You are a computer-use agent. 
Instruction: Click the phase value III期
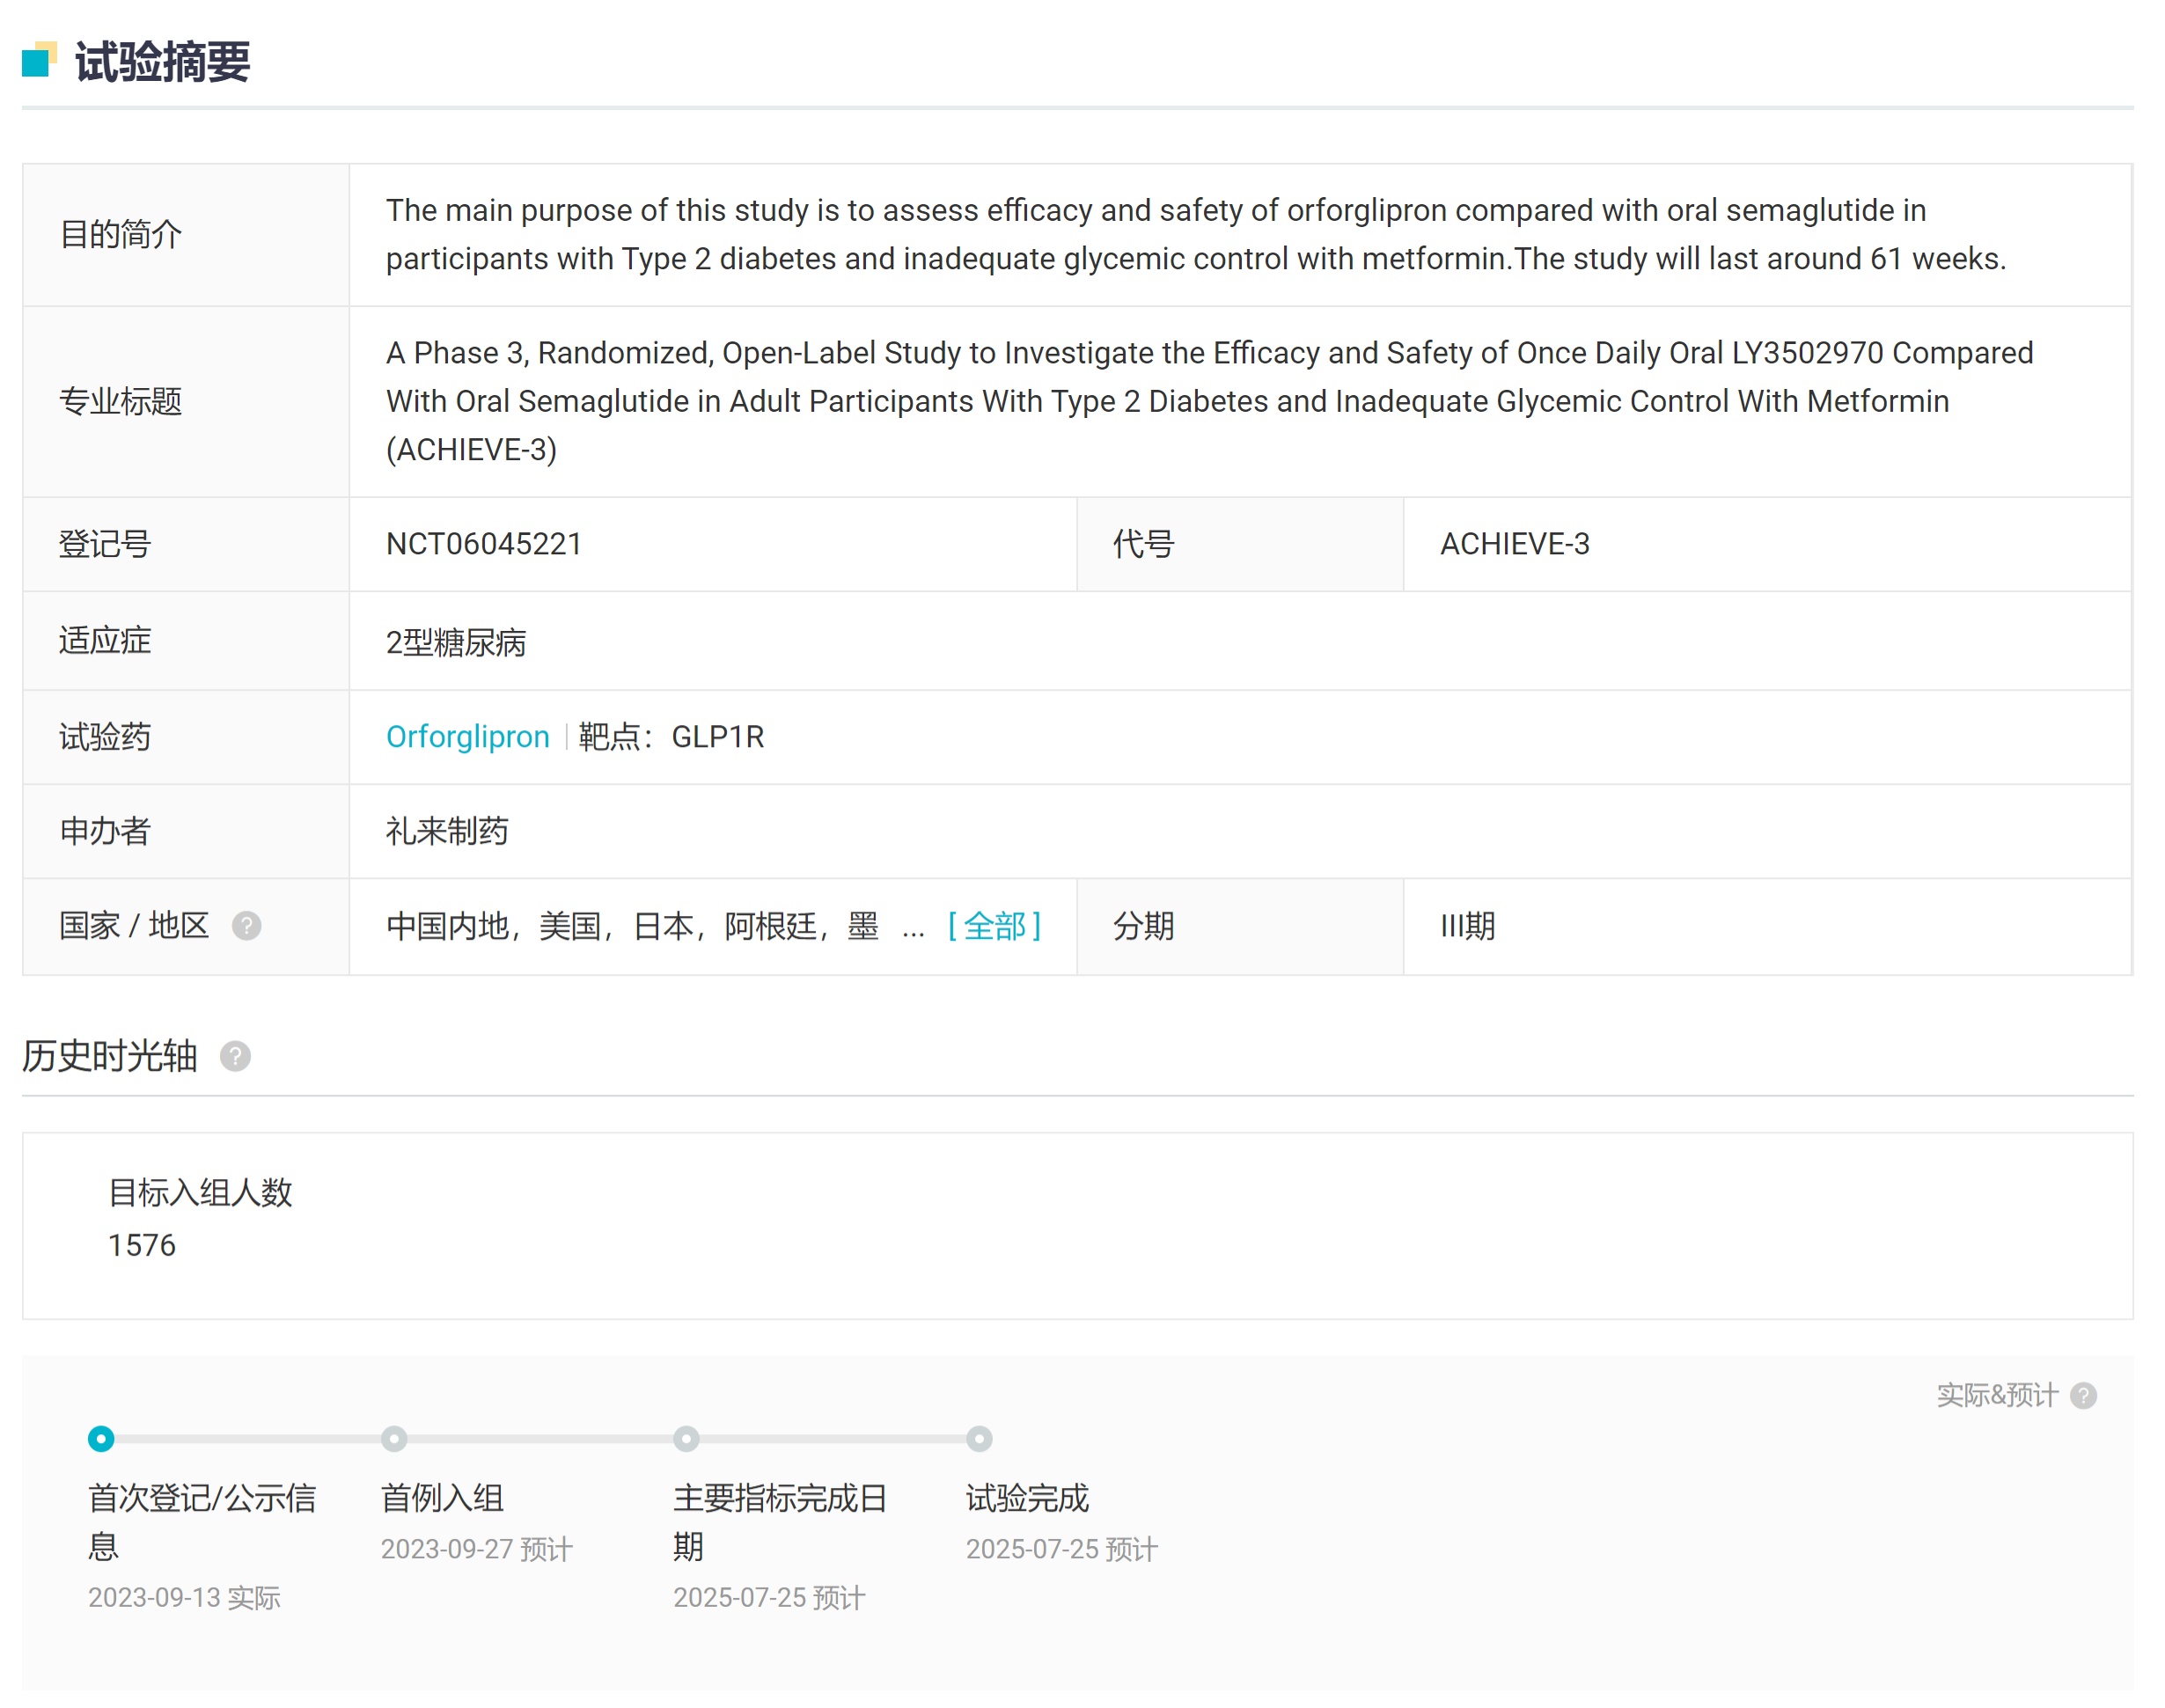[1467, 926]
